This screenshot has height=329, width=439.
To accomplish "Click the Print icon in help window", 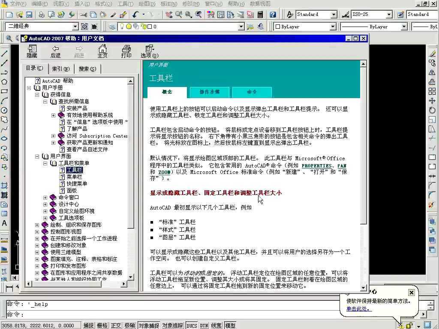I will tap(126, 51).
